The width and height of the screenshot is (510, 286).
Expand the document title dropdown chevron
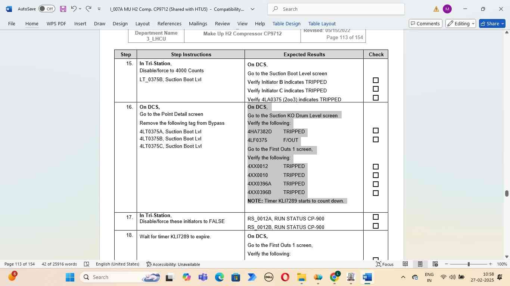[252, 9]
